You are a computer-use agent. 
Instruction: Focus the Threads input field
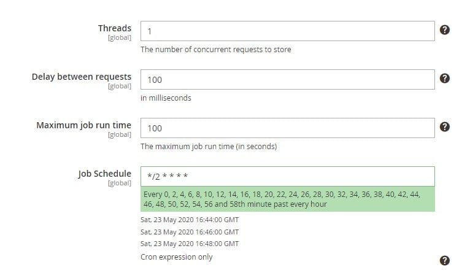click(x=287, y=31)
